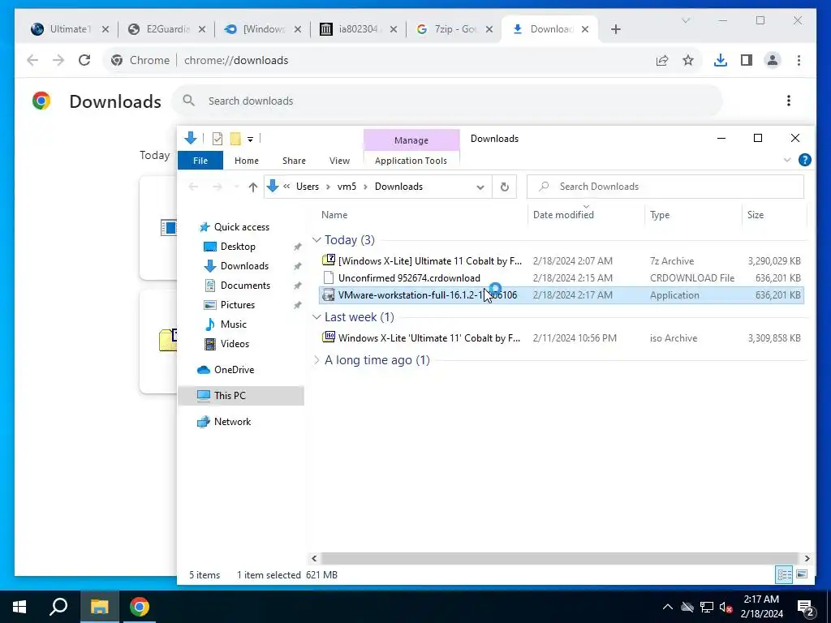Show hidden system tray icons
Screen dimensions: 831x623
click(x=668, y=607)
